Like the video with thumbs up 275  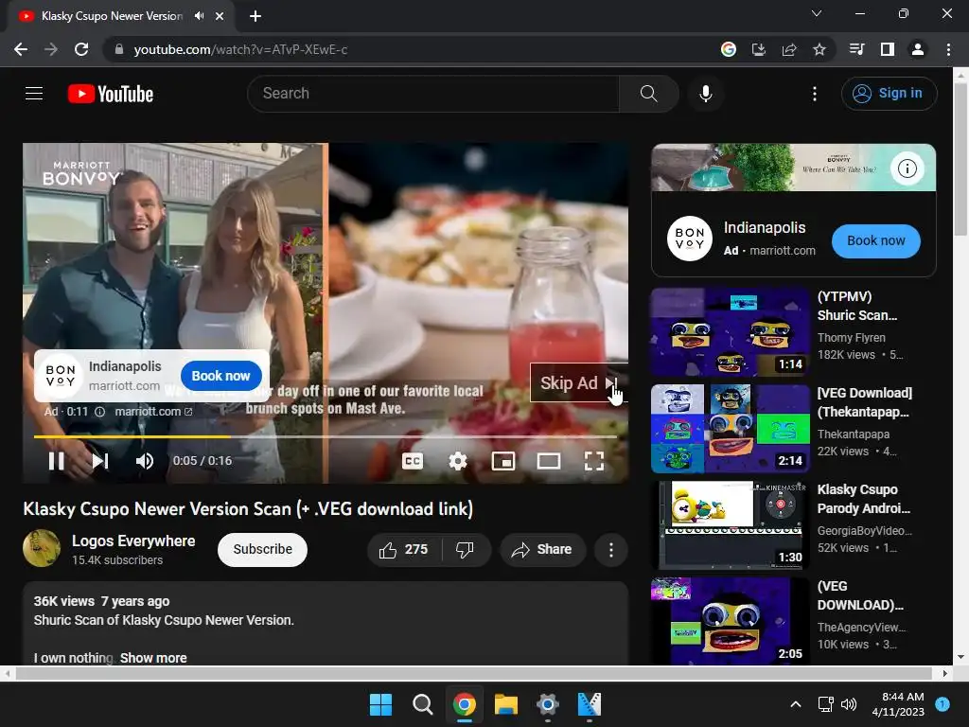(403, 550)
